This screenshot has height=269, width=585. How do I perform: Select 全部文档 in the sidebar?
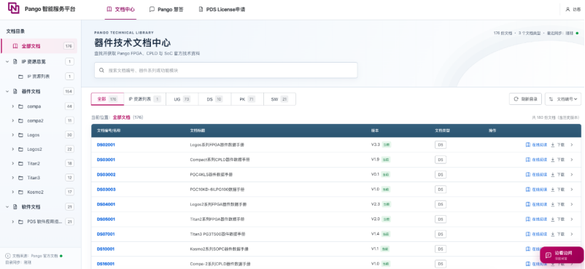[x=39, y=46]
